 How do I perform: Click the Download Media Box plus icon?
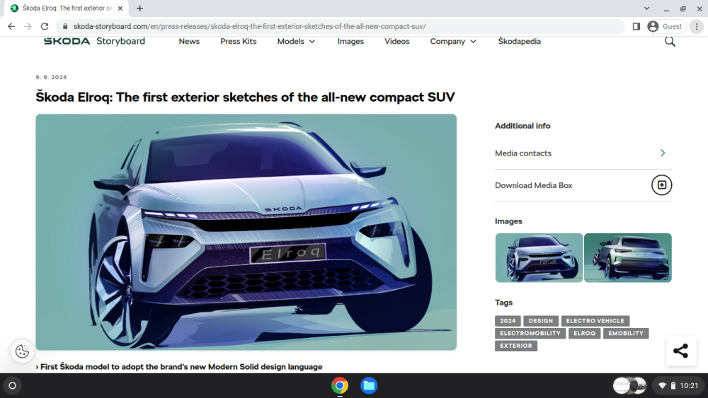tap(661, 185)
